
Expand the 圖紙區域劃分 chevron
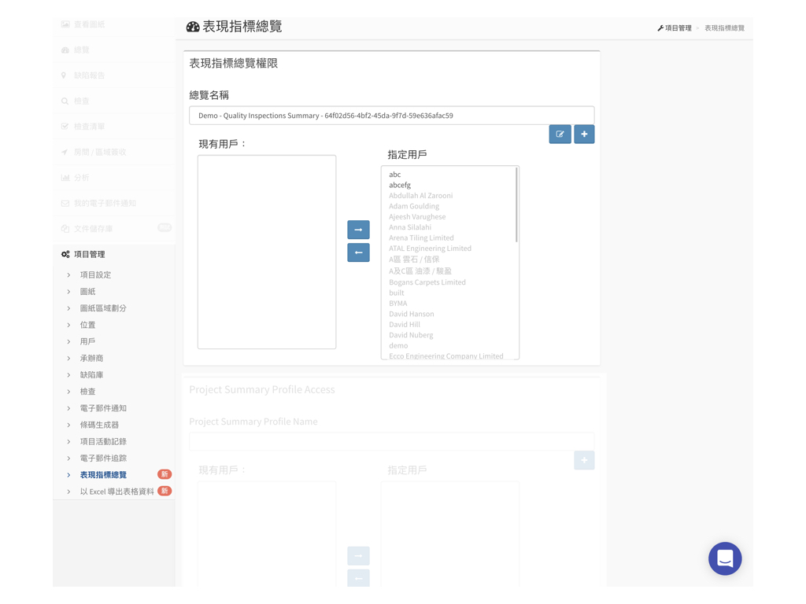pyautogui.click(x=69, y=308)
